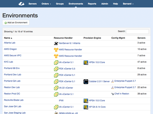Expand the Bernard user menu
Screen dimensions: 153x114
tap(128, 4)
